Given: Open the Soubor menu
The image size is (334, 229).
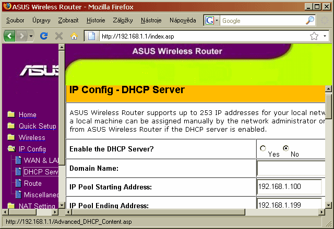Looking at the screenshot, I should [15, 20].
